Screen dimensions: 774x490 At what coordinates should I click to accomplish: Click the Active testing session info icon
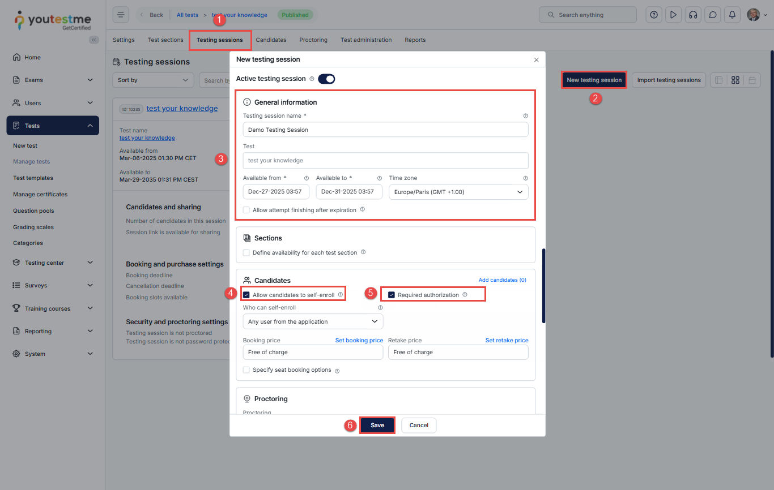[312, 79]
